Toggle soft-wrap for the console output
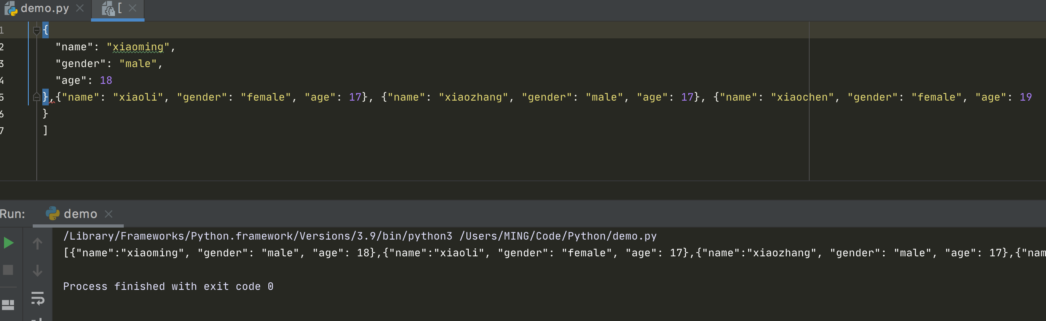This screenshot has height=321, width=1046. 38,298
